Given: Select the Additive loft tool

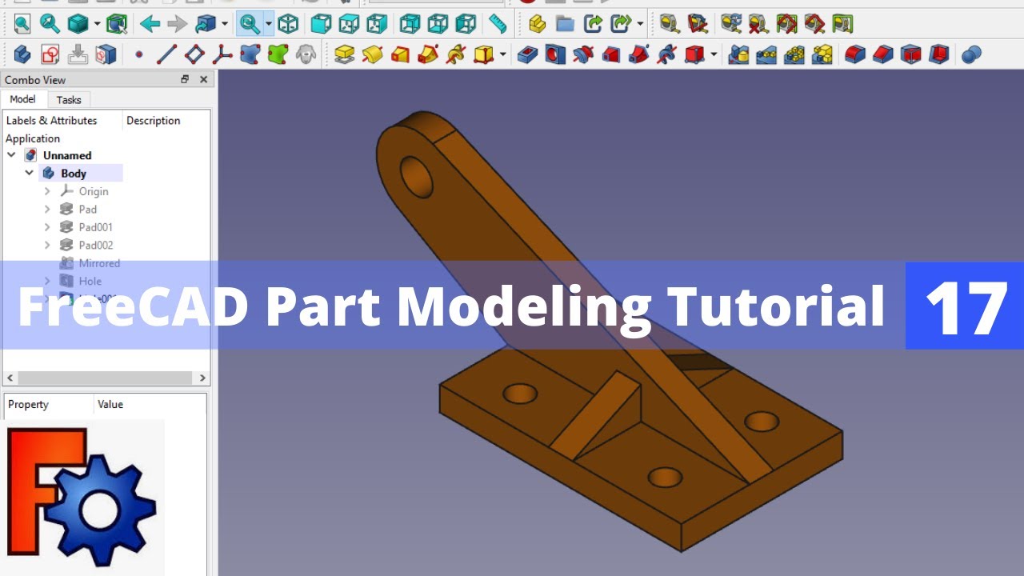Looking at the screenshot, I should (400, 54).
